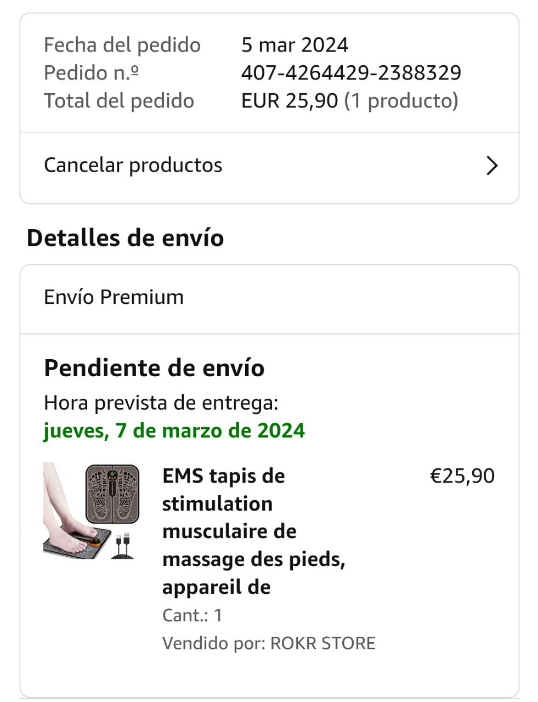Tap the Fecha del pedido label

[x=122, y=45]
